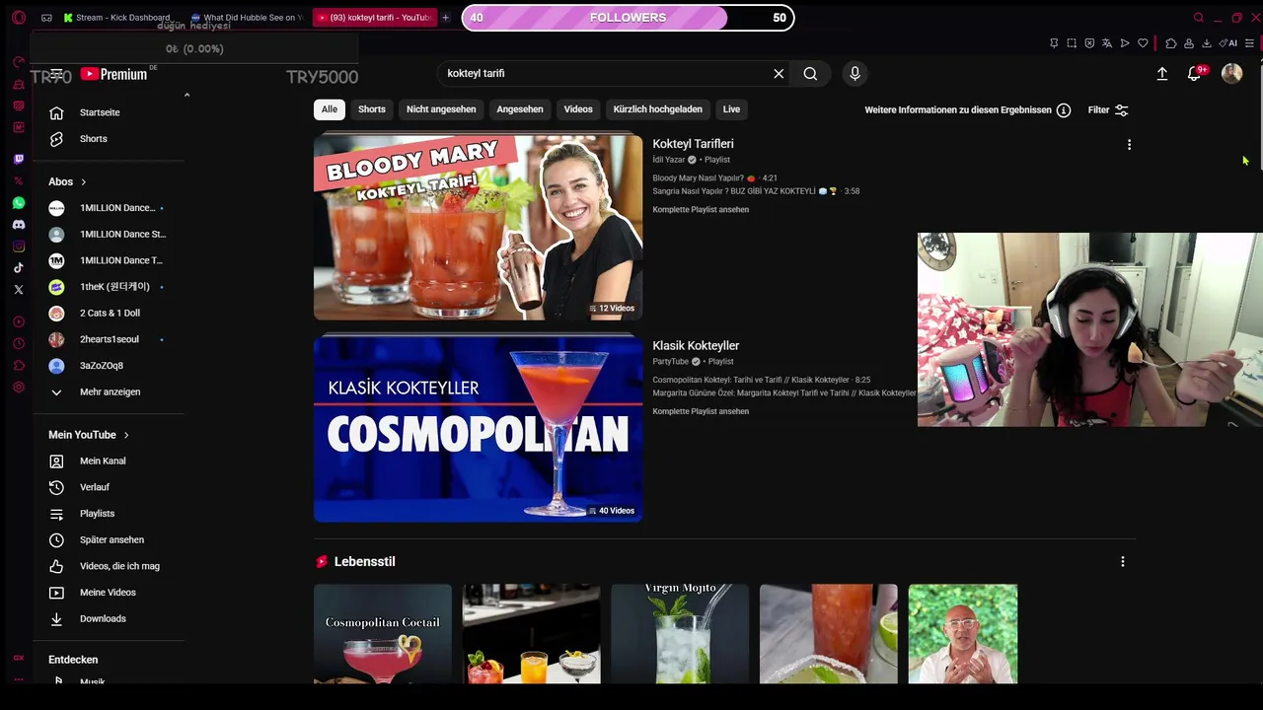Clear the search query with the X
The height and width of the screenshot is (710, 1263).
[x=779, y=73]
